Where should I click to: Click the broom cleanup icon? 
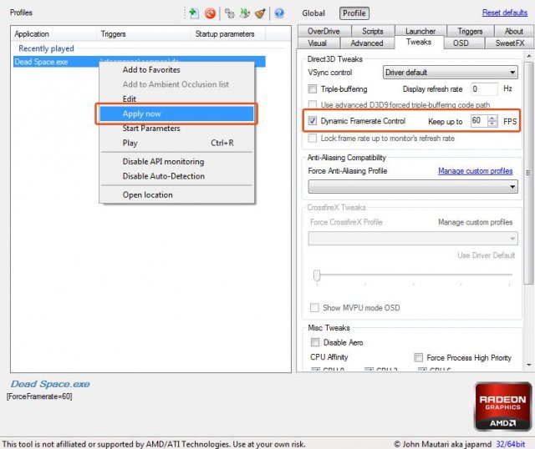(260, 13)
